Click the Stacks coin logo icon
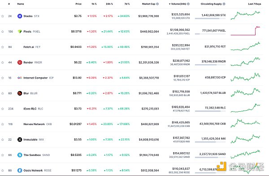 [20, 16]
